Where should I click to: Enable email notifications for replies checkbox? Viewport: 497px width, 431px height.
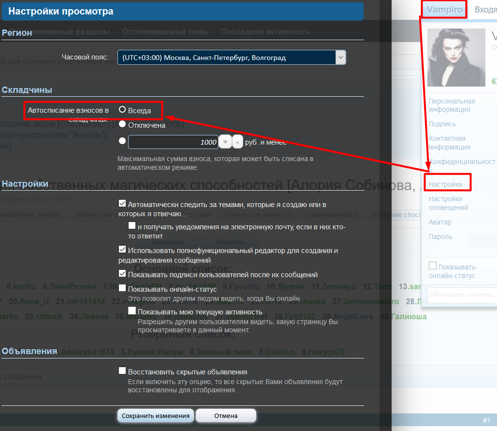tap(132, 226)
